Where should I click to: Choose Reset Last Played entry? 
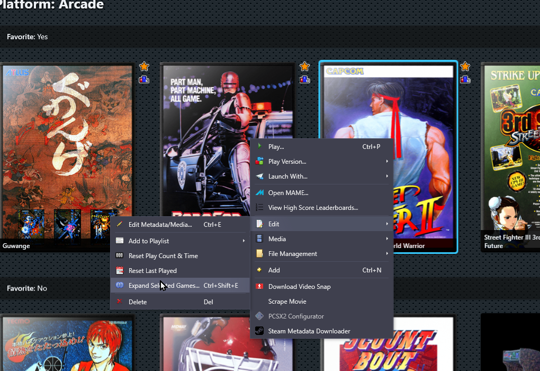click(180, 271)
